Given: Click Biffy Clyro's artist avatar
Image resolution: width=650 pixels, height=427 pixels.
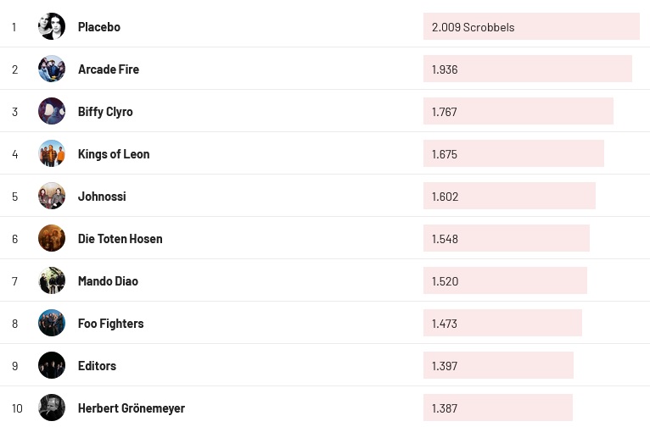Looking at the screenshot, I should coord(52,111).
